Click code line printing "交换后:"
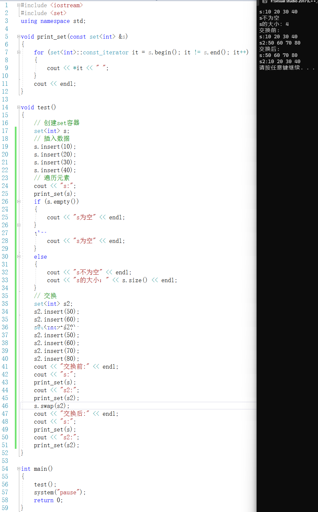This screenshot has width=318, height=512. (76, 414)
